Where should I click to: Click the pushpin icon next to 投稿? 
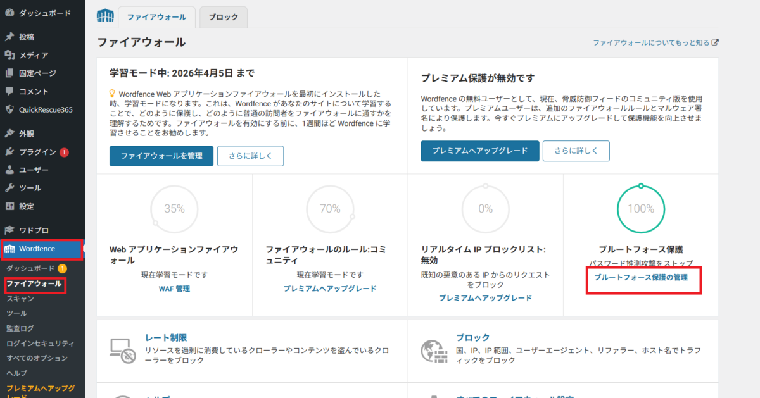tap(9, 37)
